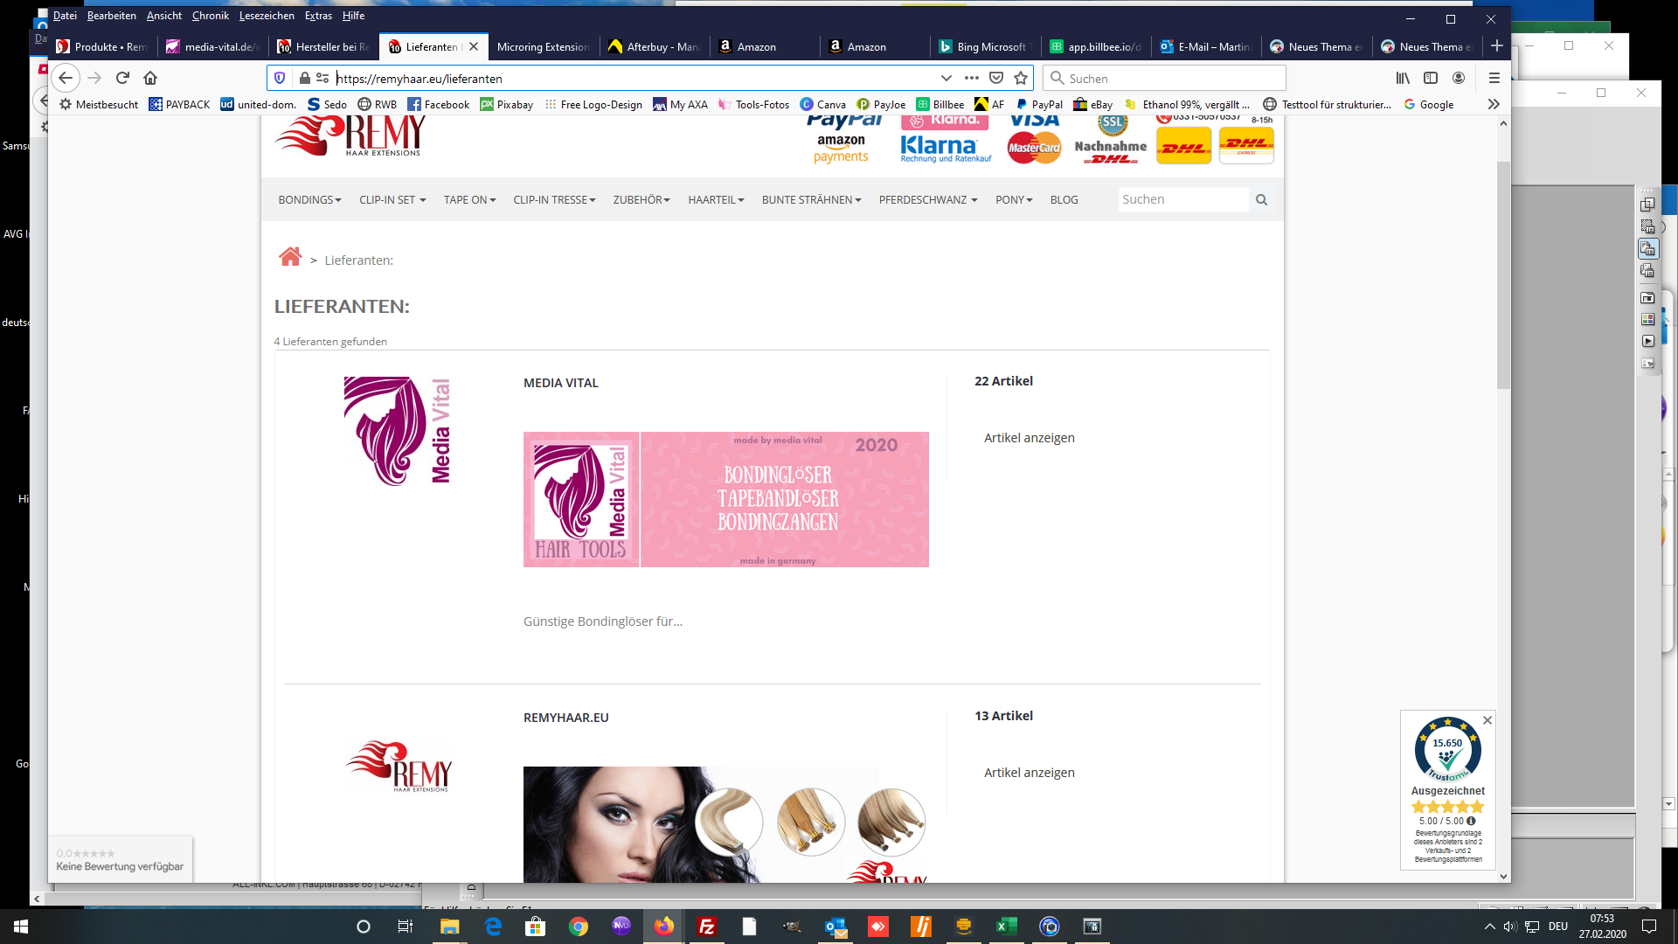
Task: Click Artikel anzeigen for Media Vital
Action: [x=1029, y=438]
